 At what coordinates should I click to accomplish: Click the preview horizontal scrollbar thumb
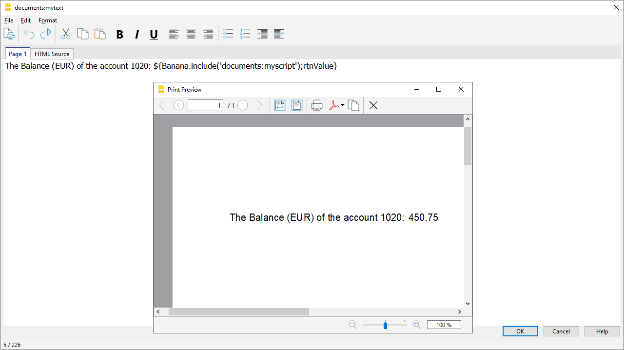pos(239,311)
